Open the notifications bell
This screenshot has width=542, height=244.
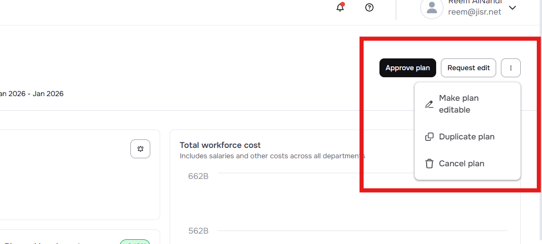[x=340, y=8]
